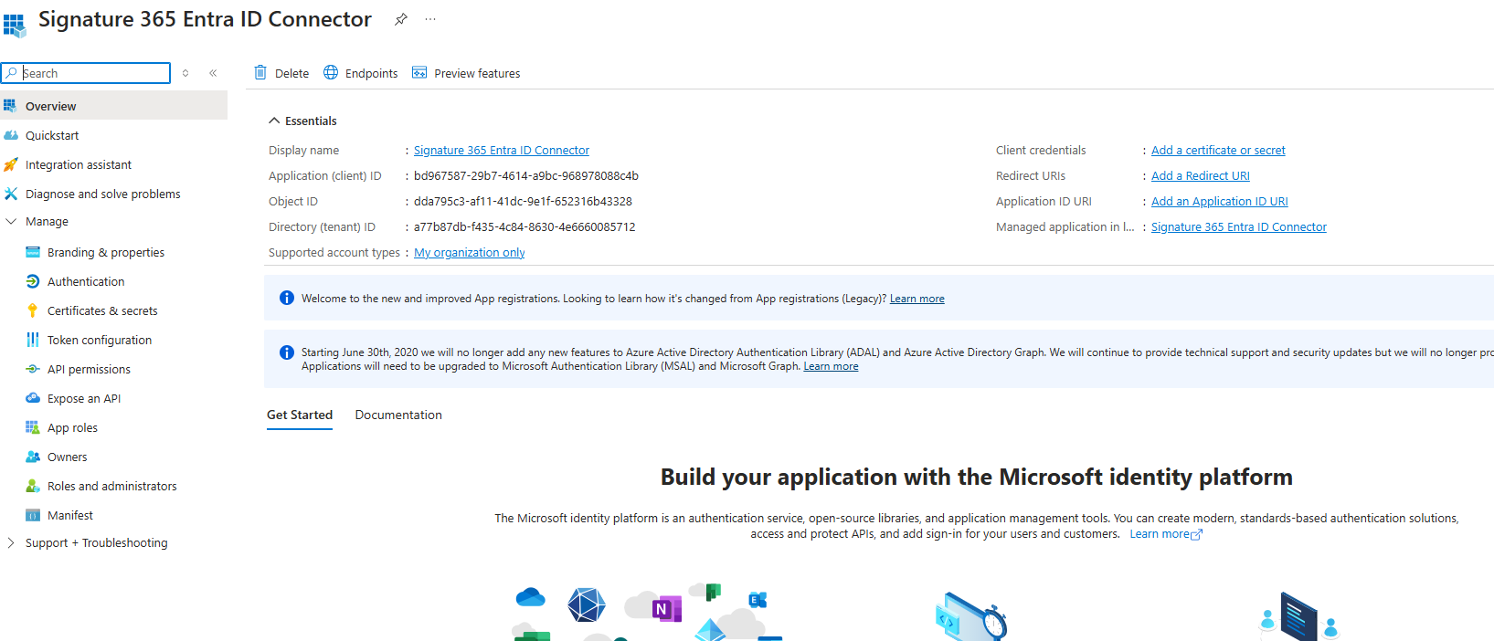
Task: Click Add a Redirect URI link
Action: pyautogui.click(x=1201, y=175)
